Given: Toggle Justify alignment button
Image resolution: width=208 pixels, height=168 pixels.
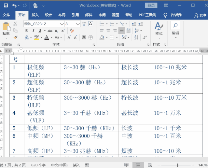Looking at the screenshot, I should 121,31.
